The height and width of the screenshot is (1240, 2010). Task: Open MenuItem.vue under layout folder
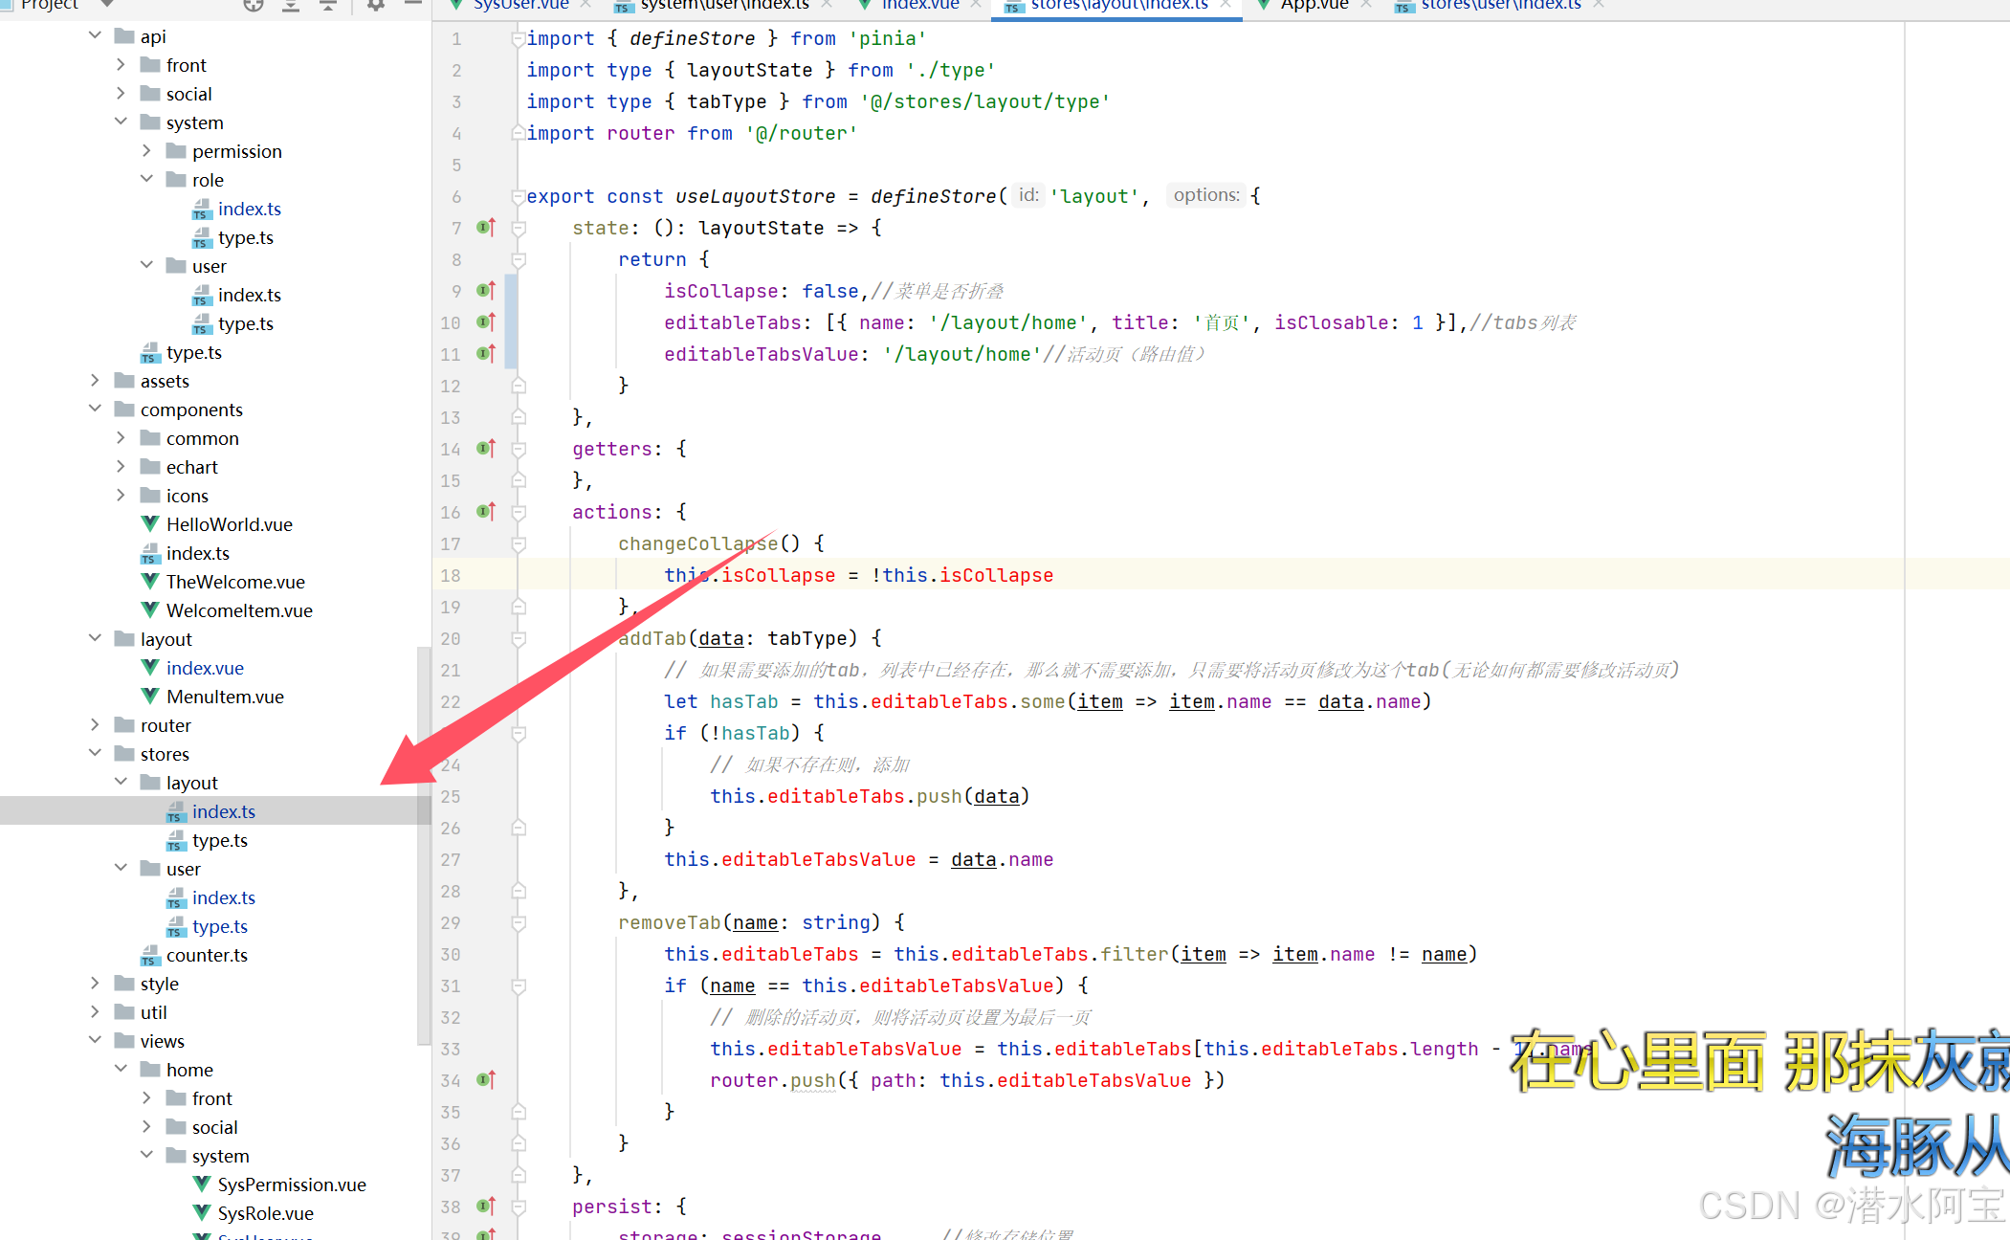[x=225, y=697]
